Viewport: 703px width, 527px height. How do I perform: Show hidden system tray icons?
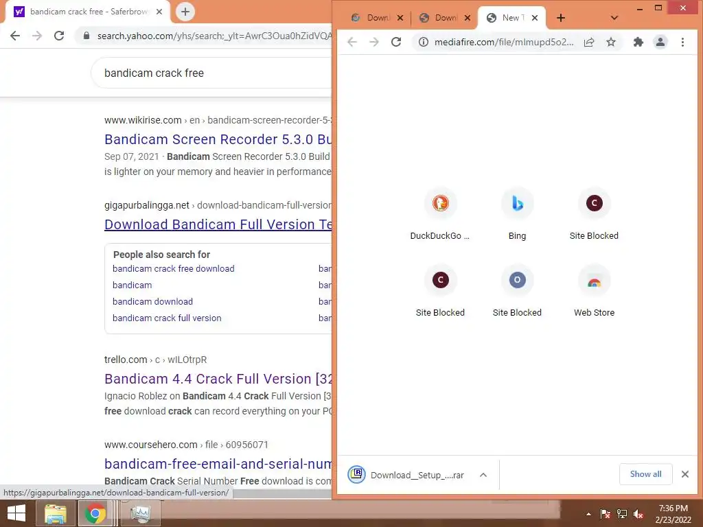(588, 514)
